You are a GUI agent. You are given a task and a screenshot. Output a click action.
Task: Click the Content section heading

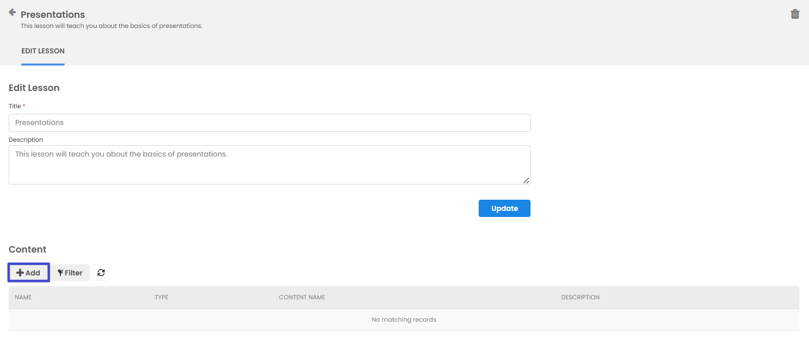coord(27,250)
